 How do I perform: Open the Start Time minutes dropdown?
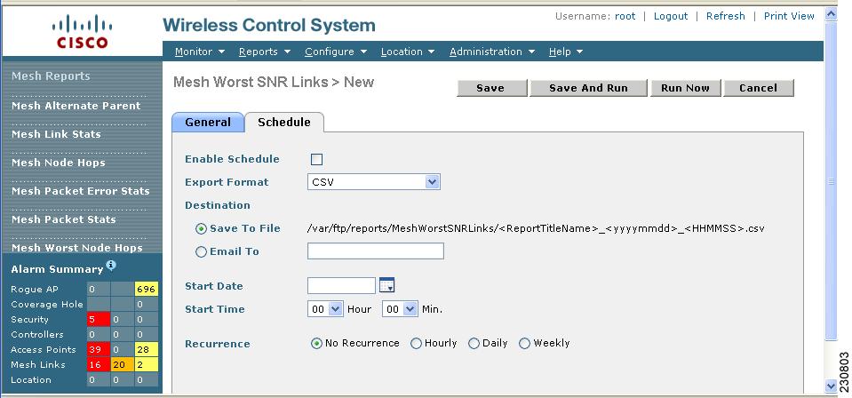[400, 309]
